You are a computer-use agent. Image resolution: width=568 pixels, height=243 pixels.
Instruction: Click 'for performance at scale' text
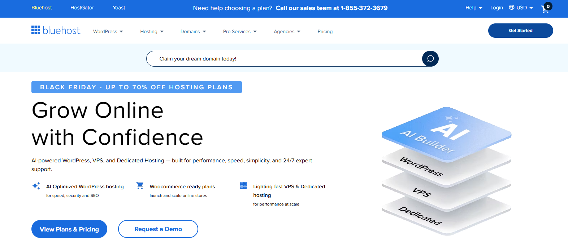pos(276,204)
